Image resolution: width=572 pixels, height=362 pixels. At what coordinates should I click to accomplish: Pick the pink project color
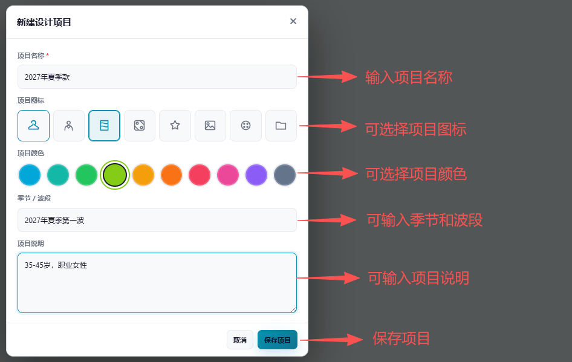tap(228, 175)
